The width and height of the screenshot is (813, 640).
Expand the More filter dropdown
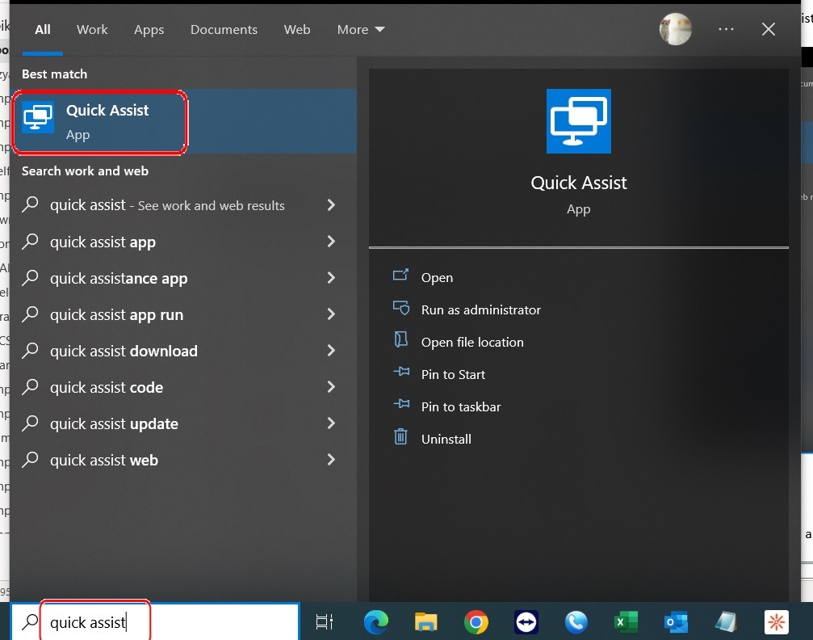pyautogui.click(x=361, y=30)
